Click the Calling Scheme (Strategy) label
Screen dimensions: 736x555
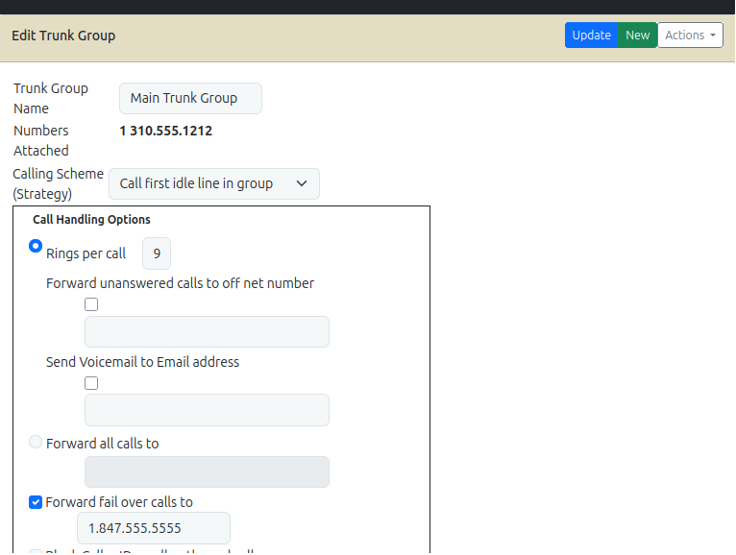[58, 183]
